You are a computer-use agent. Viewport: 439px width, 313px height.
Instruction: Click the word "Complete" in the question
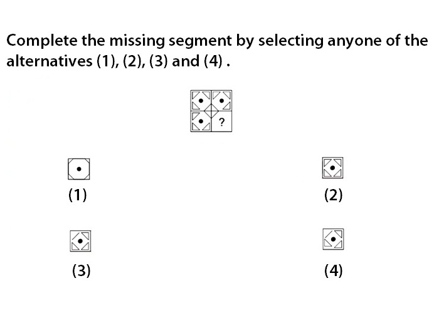42,41
